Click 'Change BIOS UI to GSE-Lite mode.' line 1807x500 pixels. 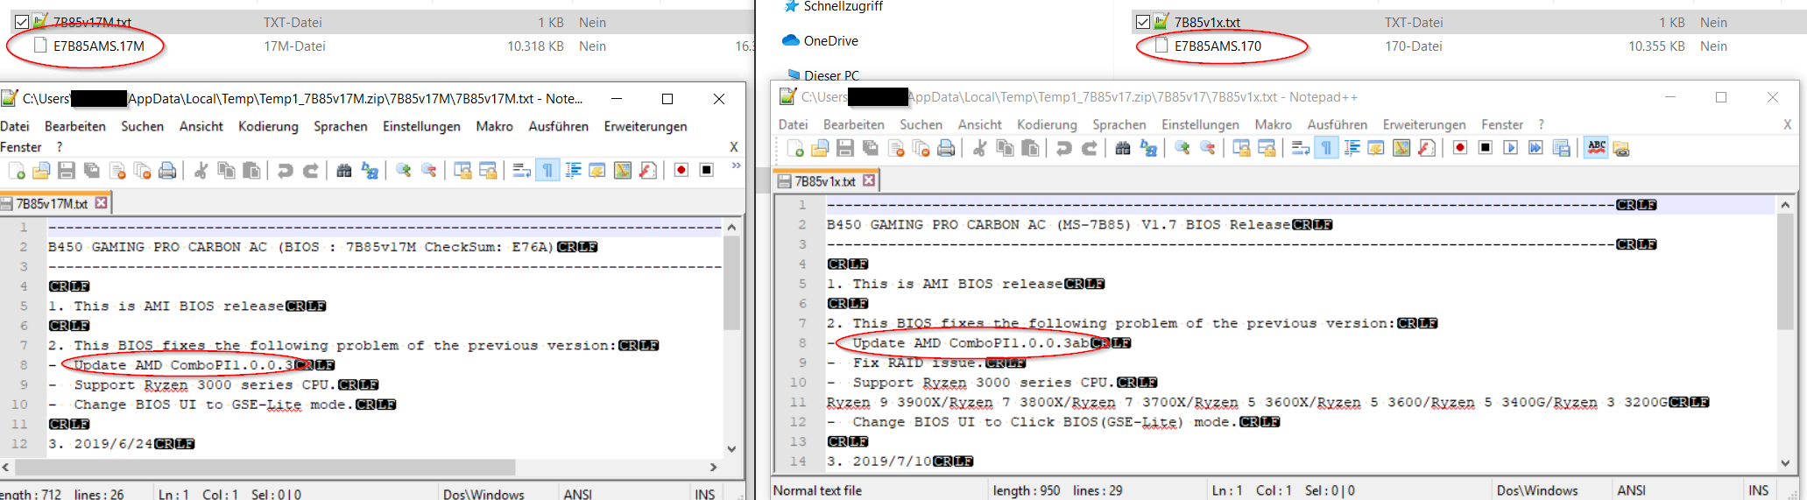(214, 405)
